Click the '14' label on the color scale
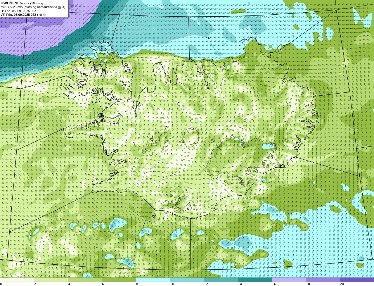Viewport: 374px width, 286px height. point(240,284)
